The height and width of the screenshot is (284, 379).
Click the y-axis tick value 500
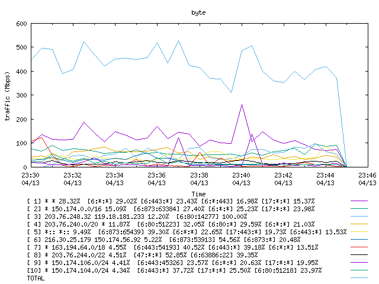(x=21, y=47)
